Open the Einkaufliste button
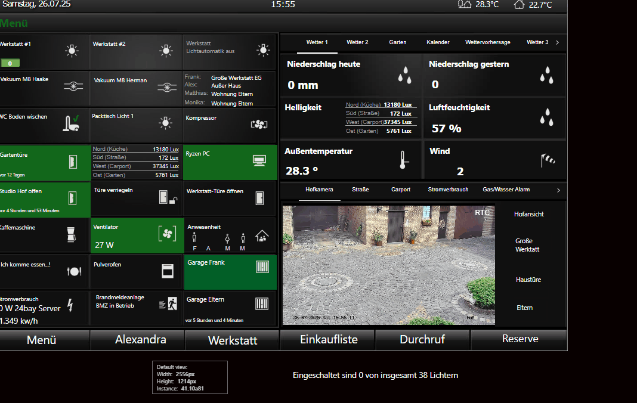The width and height of the screenshot is (637, 403). click(x=327, y=340)
